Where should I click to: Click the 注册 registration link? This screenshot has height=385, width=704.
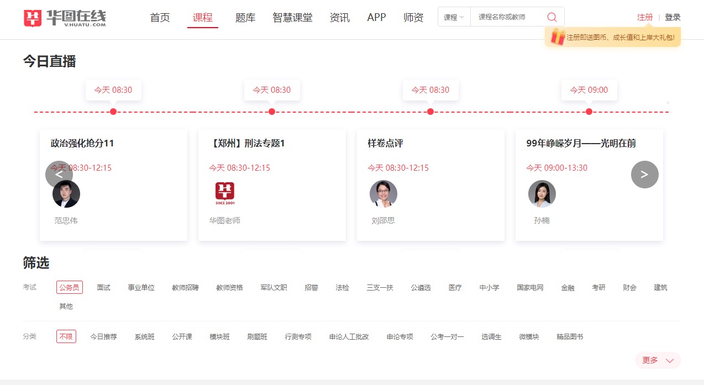pyautogui.click(x=644, y=17)
